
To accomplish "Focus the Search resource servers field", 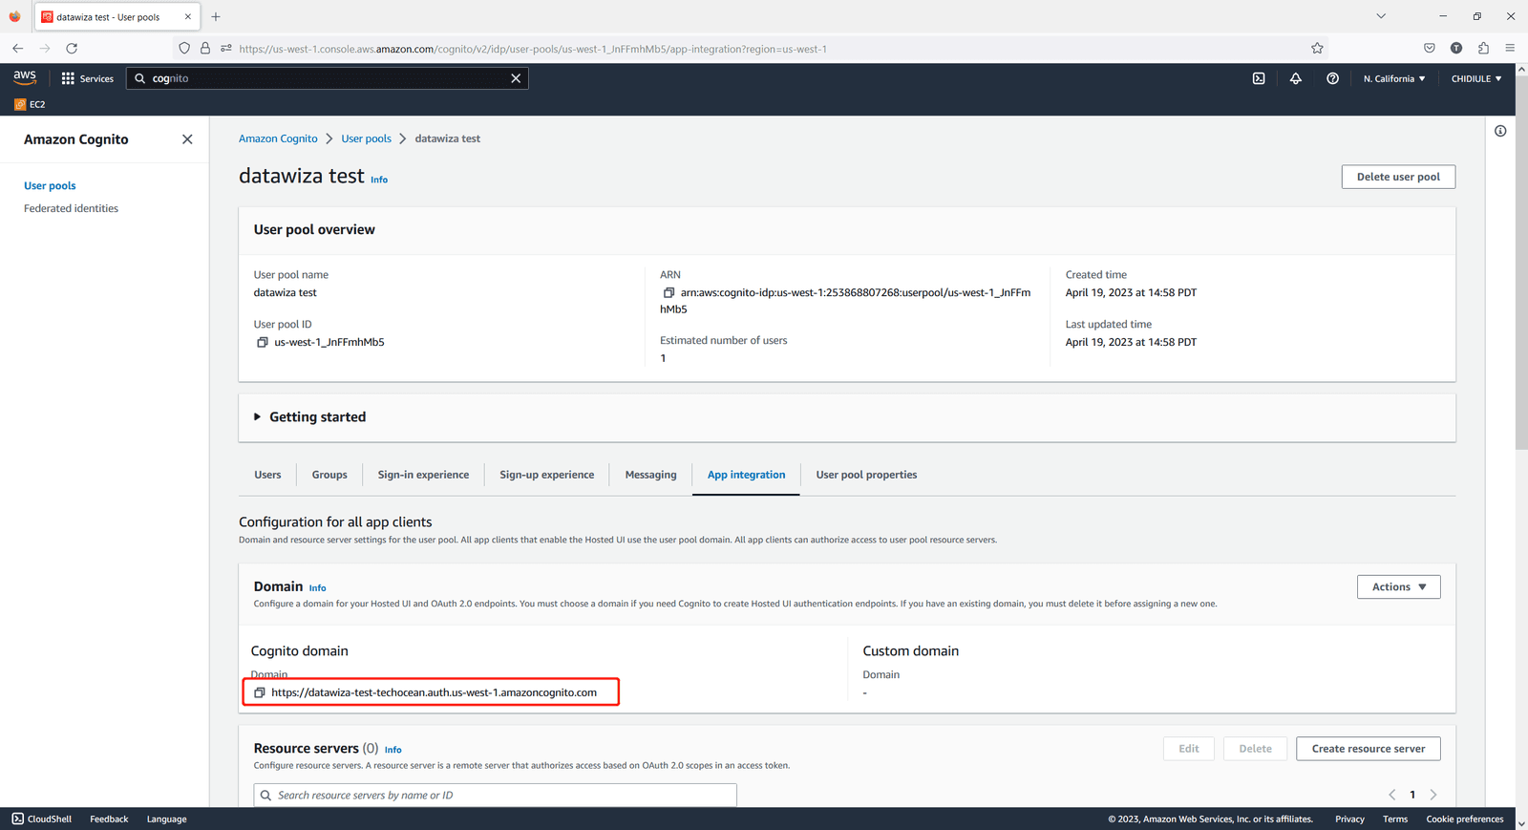I will coord(495,795).
